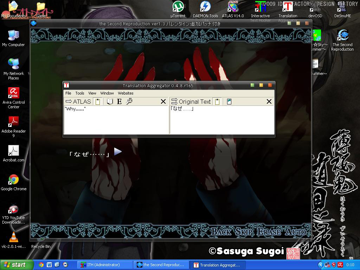Open Google Chrome desktop shortcut
360x270 pixels.
tap(14, 182)
